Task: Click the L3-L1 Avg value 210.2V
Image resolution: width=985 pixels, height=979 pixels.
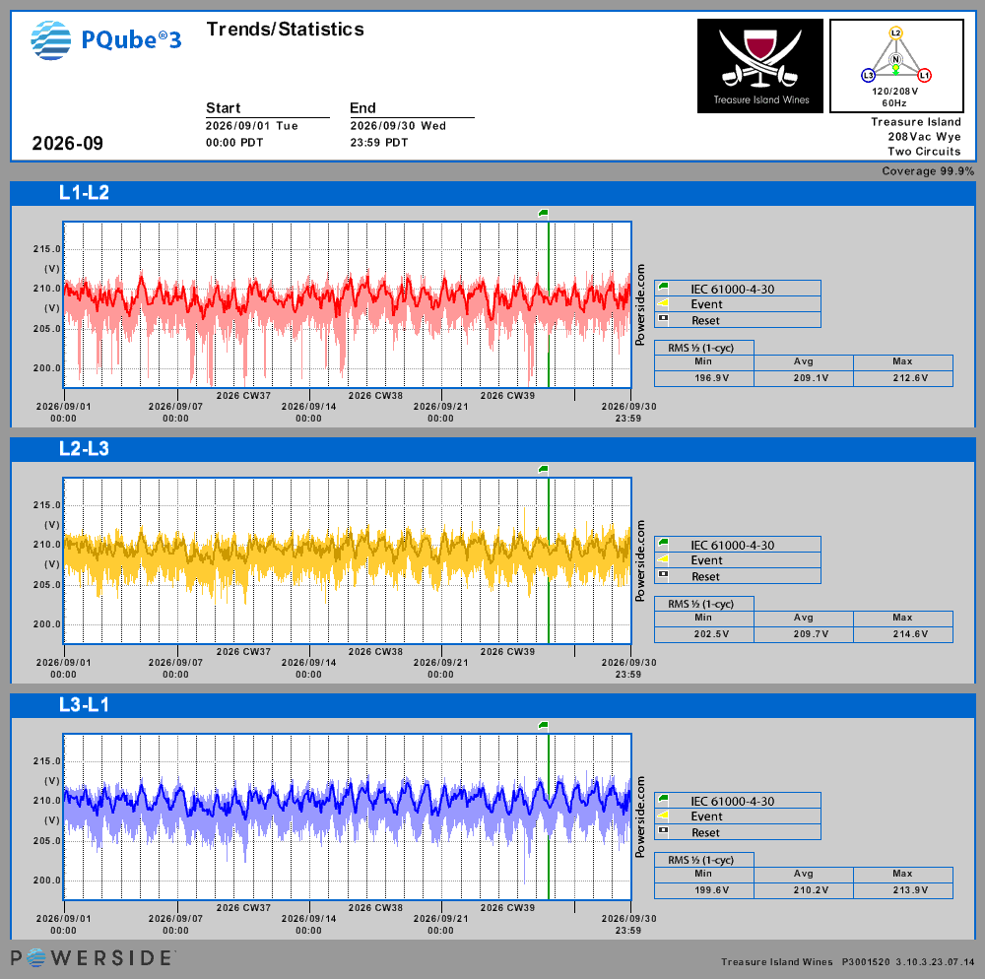Action: point(811,890)
